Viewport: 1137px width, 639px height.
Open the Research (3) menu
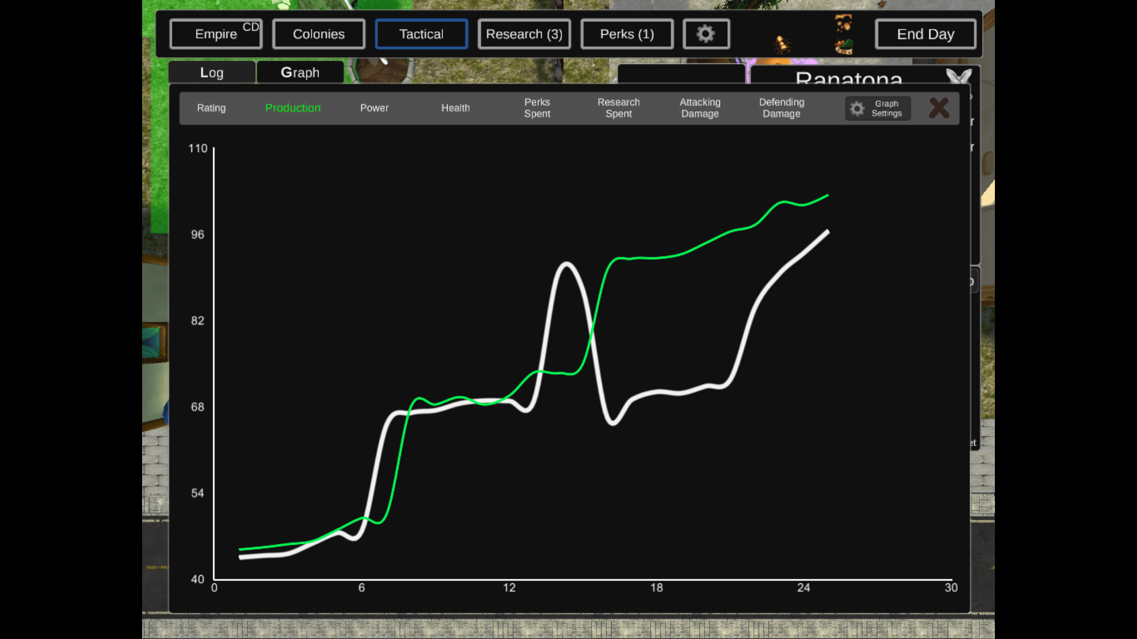point(523,34)
